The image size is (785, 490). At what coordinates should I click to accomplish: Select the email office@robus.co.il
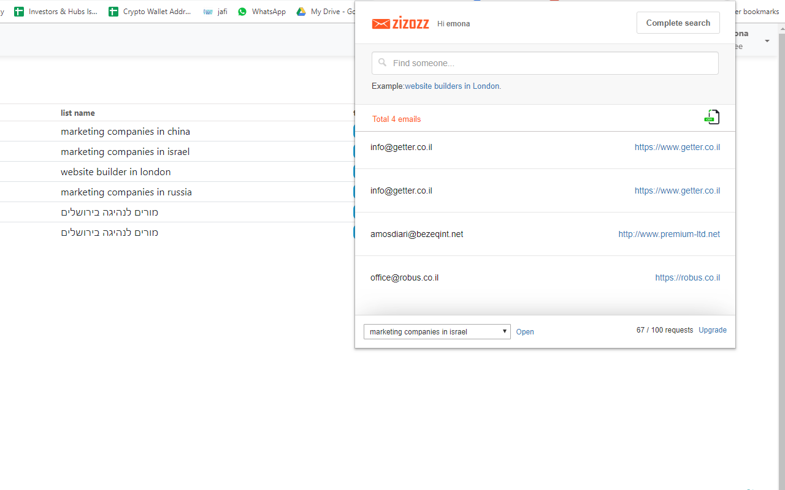point(405,277)
